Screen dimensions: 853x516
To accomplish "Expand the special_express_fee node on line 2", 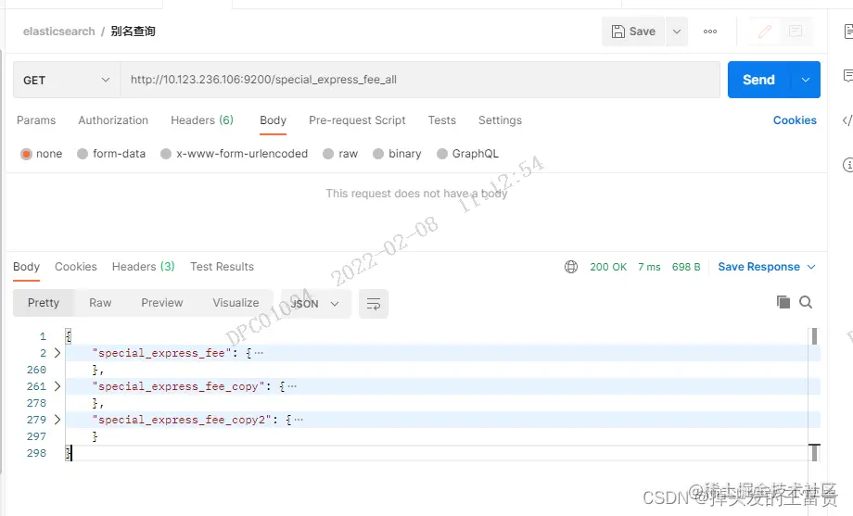I will [57, 353].
